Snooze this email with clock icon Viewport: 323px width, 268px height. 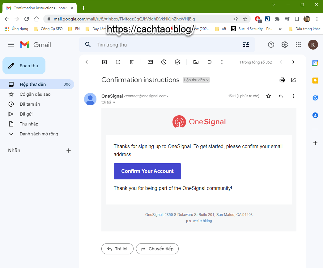point(164,62)
